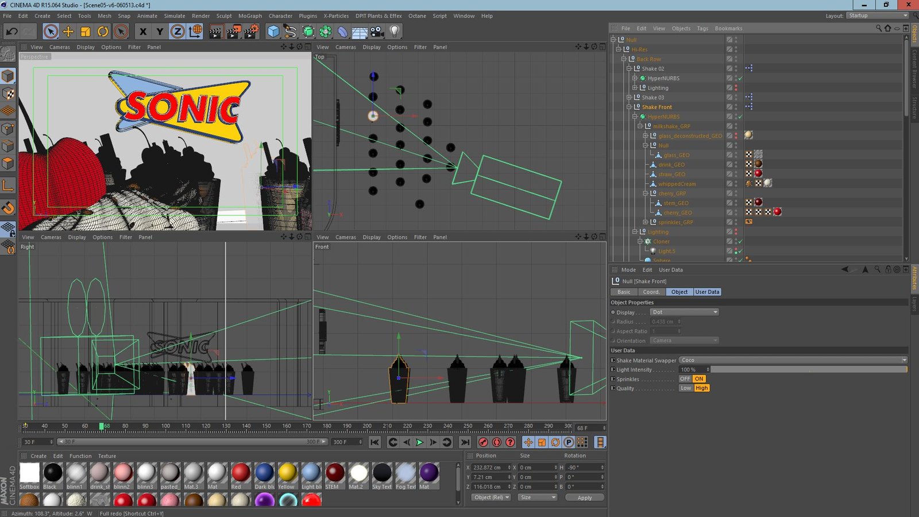919x517 pixels.
Task: Turn Sprinkles OFF
Action: [x=685, y=379]
